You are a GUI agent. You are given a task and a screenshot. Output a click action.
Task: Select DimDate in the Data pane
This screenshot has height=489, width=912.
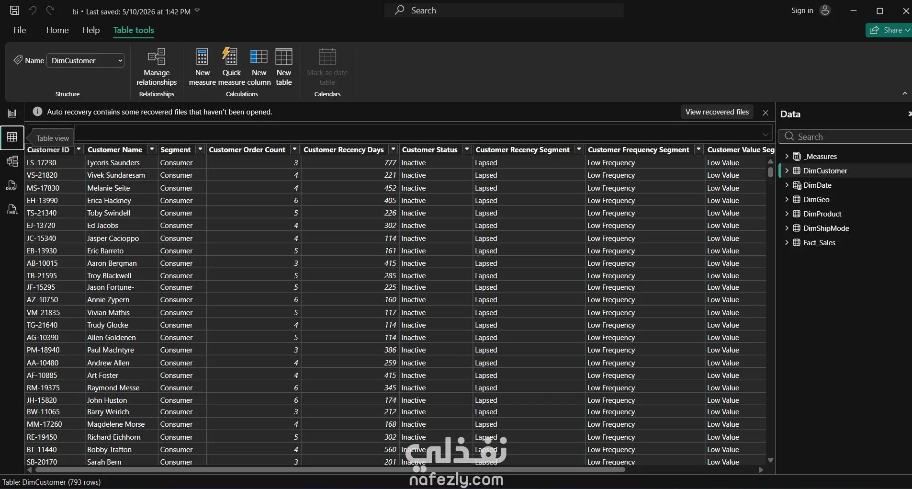(x=817, y=185)
